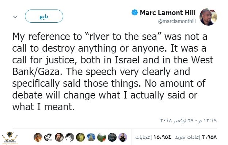View the ١٥،٩٥٤ likes list
Viewport: 228px width, 145px height.
(153, 137)
